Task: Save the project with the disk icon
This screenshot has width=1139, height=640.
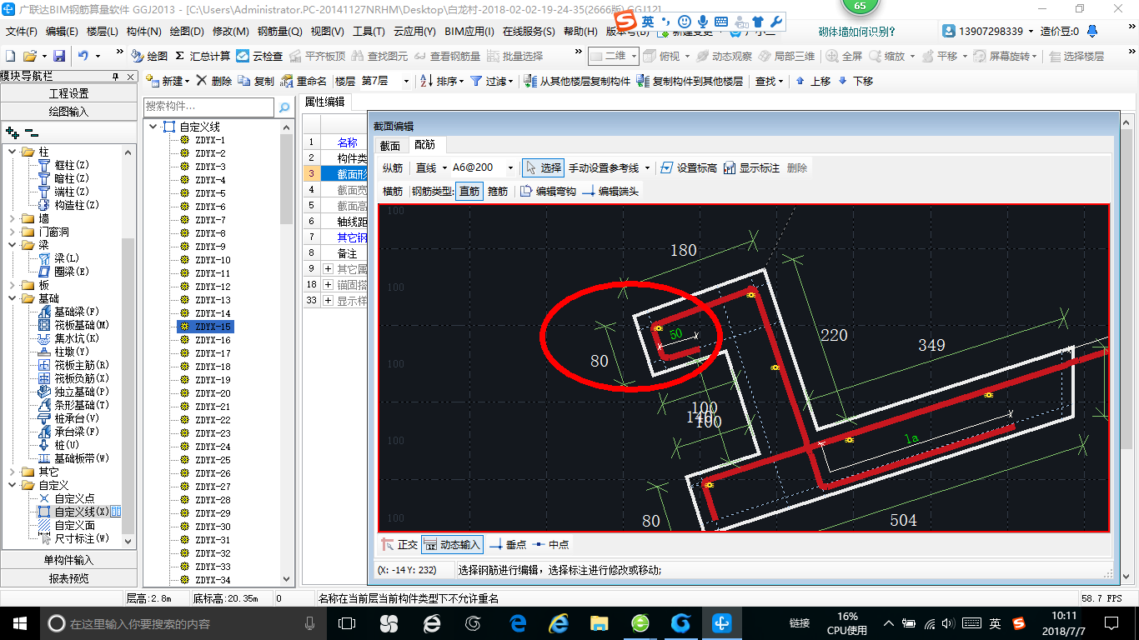Action: coord(59,56)
